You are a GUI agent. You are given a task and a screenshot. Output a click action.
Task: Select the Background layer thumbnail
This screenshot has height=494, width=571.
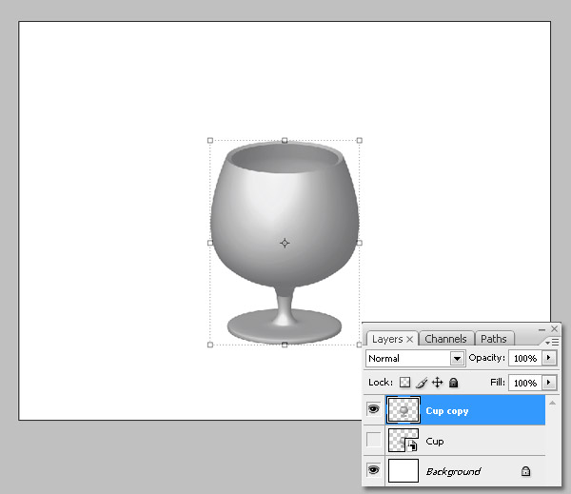[404, 470]
